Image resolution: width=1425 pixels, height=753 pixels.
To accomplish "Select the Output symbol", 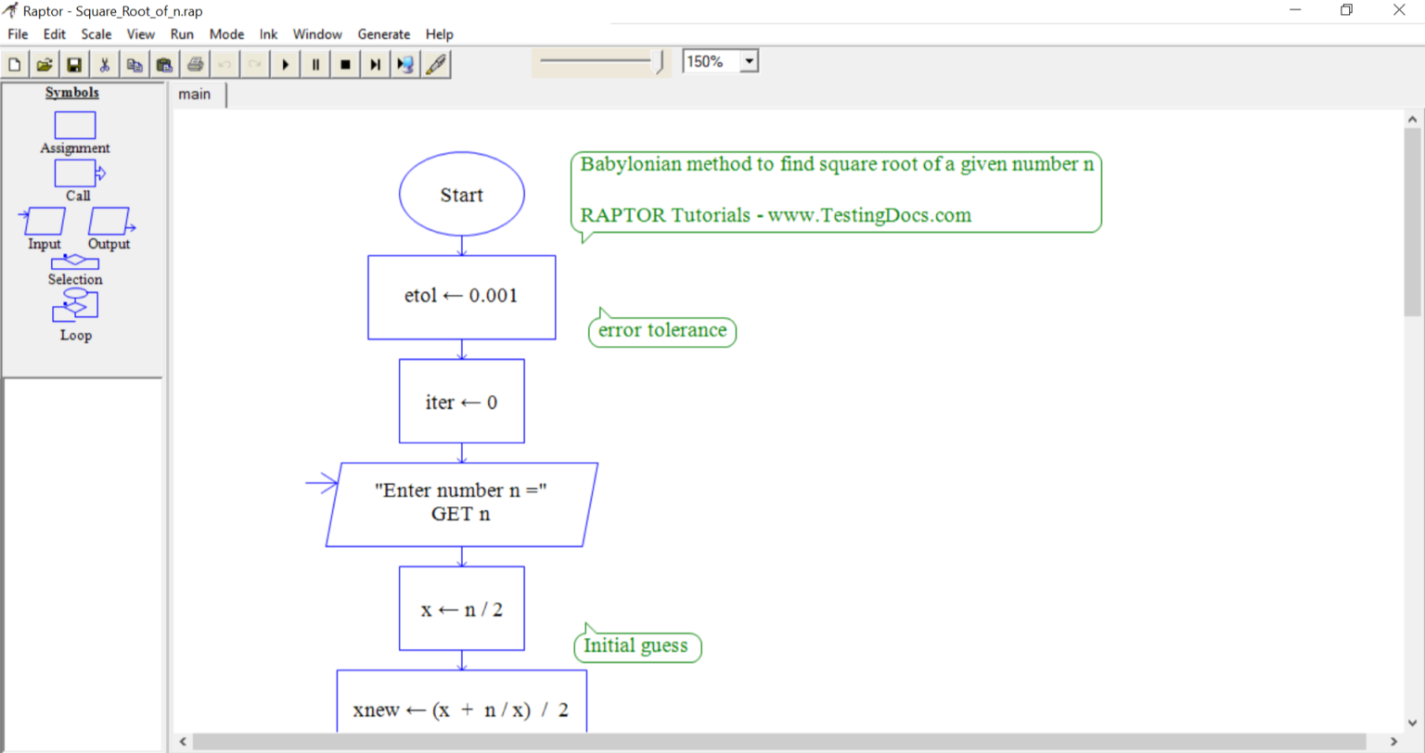I will (107, 221).
